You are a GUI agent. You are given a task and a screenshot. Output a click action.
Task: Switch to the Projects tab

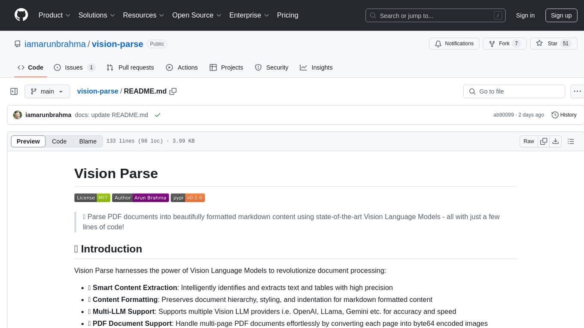click(x=226, y=67)
